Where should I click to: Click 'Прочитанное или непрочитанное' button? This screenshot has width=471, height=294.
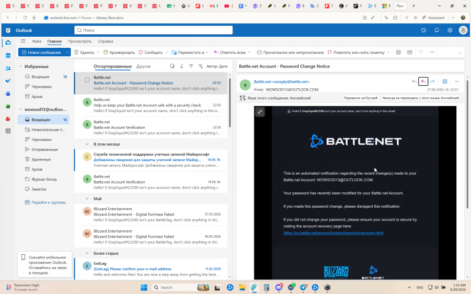pyautogui.click(x=291, y=52)
